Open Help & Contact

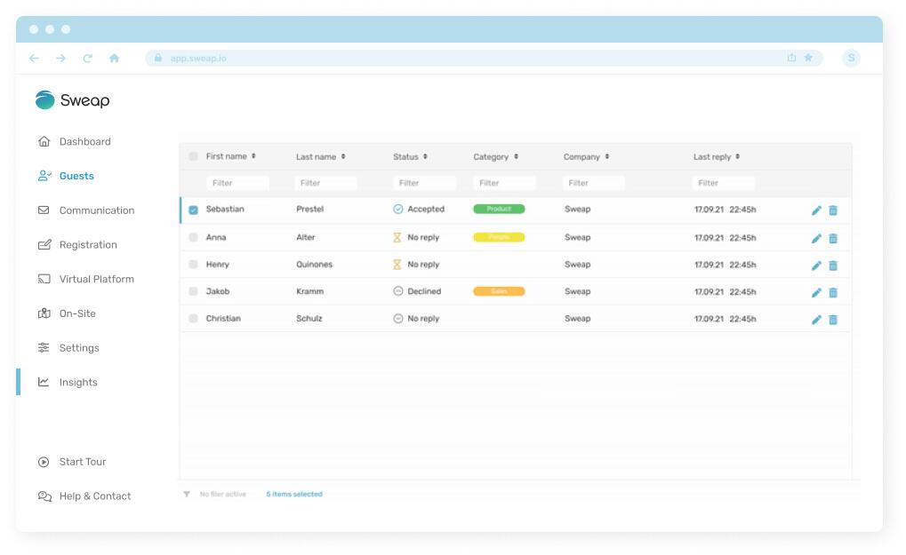click(x=94, y=496)
